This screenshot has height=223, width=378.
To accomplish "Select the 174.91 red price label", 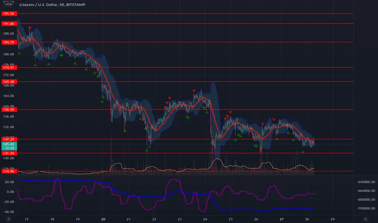I will click(x=9, y=67).
